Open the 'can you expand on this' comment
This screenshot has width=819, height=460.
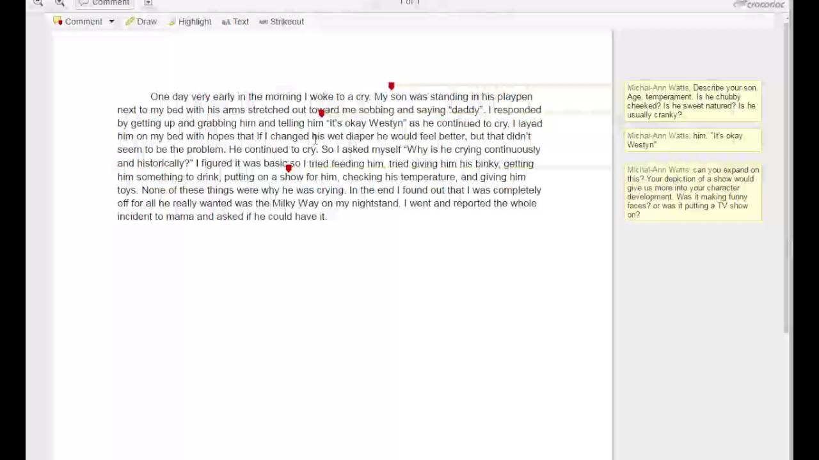[693, 192]
